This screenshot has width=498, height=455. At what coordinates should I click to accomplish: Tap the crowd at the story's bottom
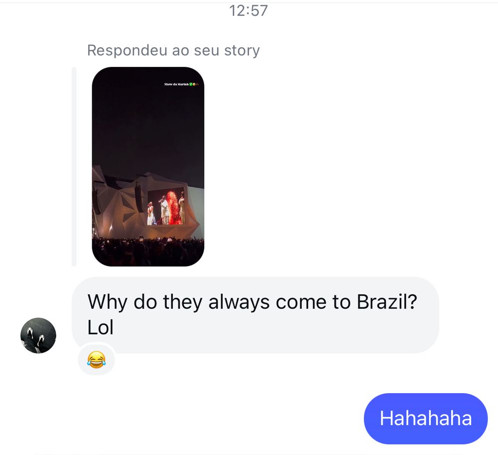click(148, 251)
